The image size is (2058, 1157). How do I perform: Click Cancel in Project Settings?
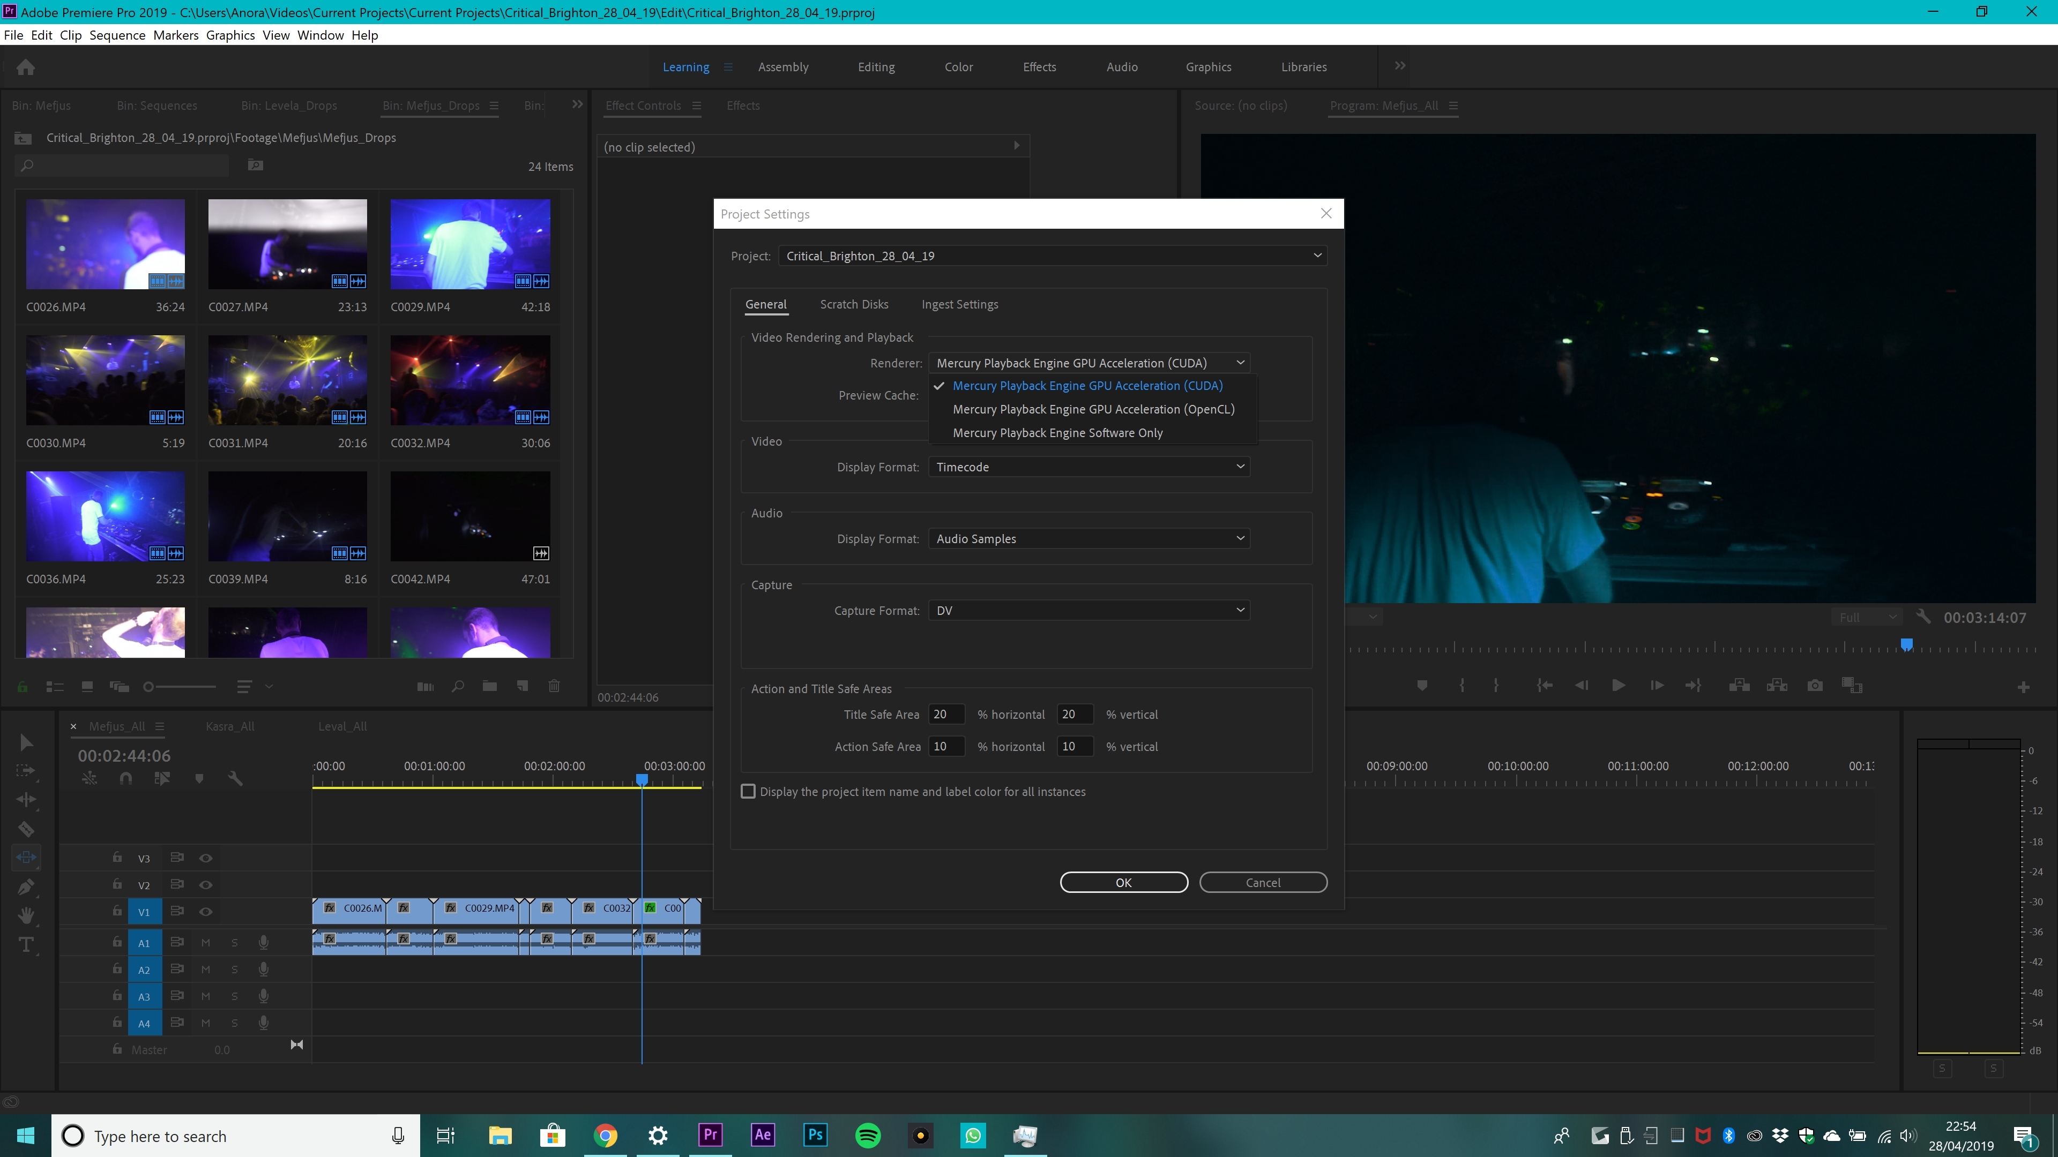(1262, 882)
